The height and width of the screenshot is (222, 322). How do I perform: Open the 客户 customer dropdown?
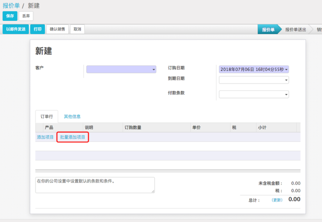[x=121, y=69]
